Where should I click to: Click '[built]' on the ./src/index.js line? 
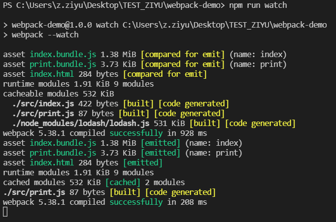click(138, 103)
